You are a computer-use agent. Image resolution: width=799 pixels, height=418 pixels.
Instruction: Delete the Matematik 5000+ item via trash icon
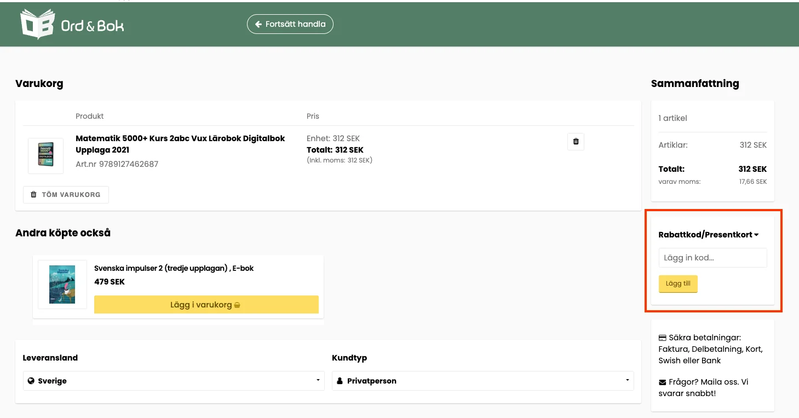pos(576,142)
